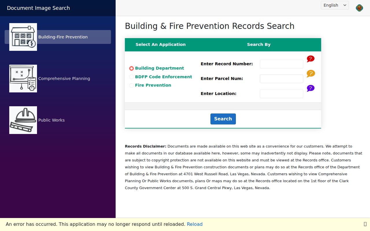The image size is (370, 231).
Task: Select the Fire Prevention radio button
Action: pos(132,85)
